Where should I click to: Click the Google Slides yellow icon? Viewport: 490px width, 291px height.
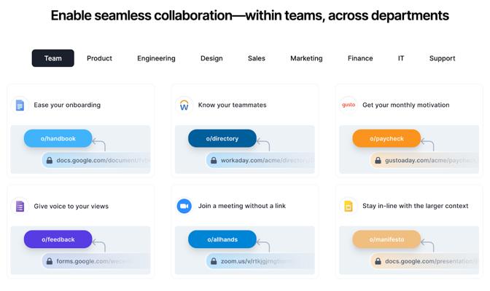click(349, 206)
